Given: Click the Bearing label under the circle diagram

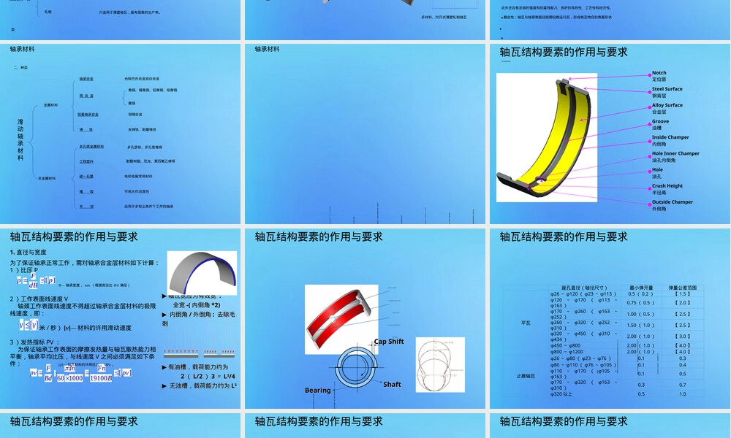Looking at the screenshot, I should 317,390.
